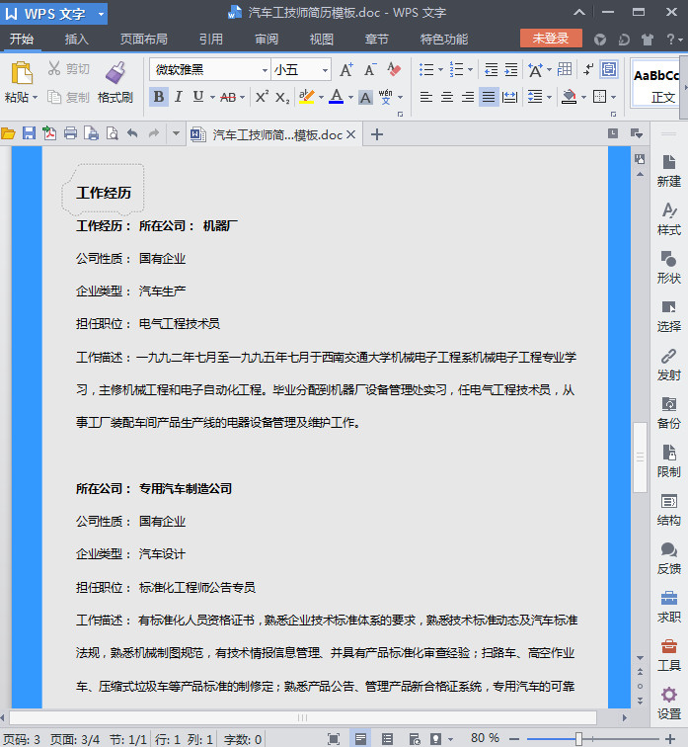
Task: Click the 未登录 login button
Action: point(551,39)
